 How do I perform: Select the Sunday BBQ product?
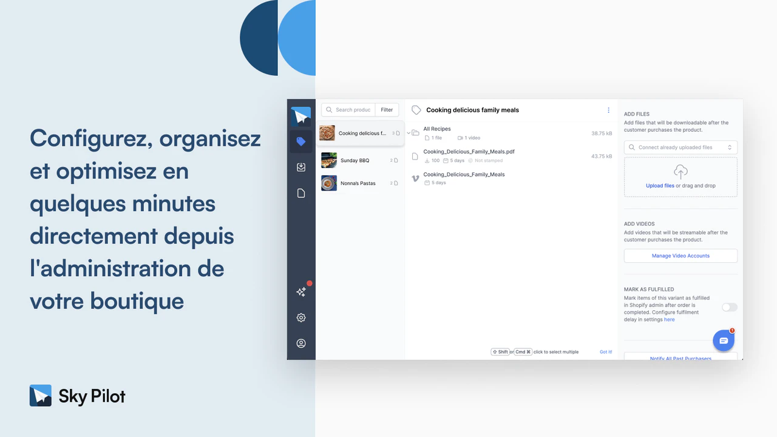361,160
